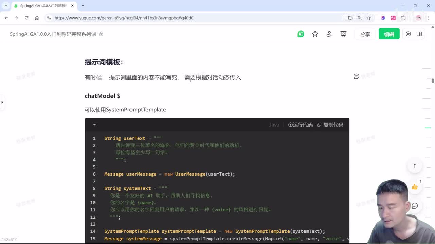Image resolution: width=435 pixels, height=244 pixels.
Task: Click the green 编辑 edit button
Action: 389,34
